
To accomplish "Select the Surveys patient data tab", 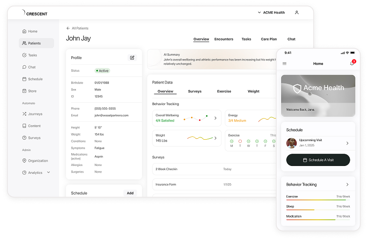I will [194, 91].
